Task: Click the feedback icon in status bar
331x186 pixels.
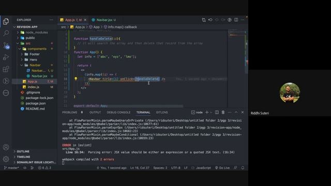Action: [x=235, y=168]
